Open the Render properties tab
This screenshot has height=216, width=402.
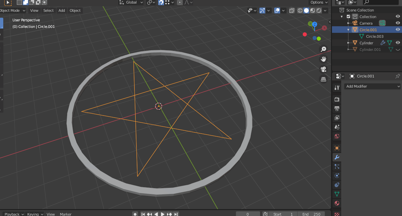point(337,99)
